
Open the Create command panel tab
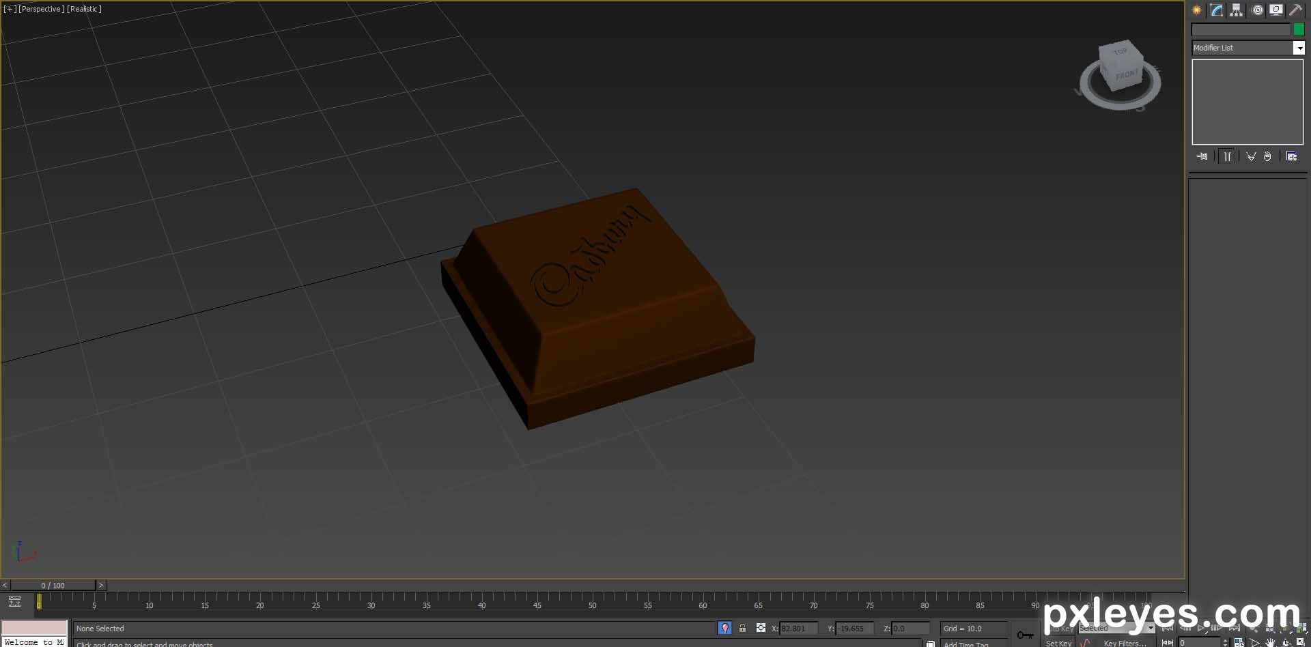coord(1196,10)
